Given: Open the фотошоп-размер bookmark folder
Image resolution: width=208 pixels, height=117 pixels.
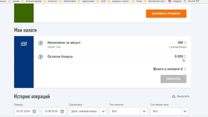Looking at the screenshot, I should pyautogui.click(x=32, y=1).
